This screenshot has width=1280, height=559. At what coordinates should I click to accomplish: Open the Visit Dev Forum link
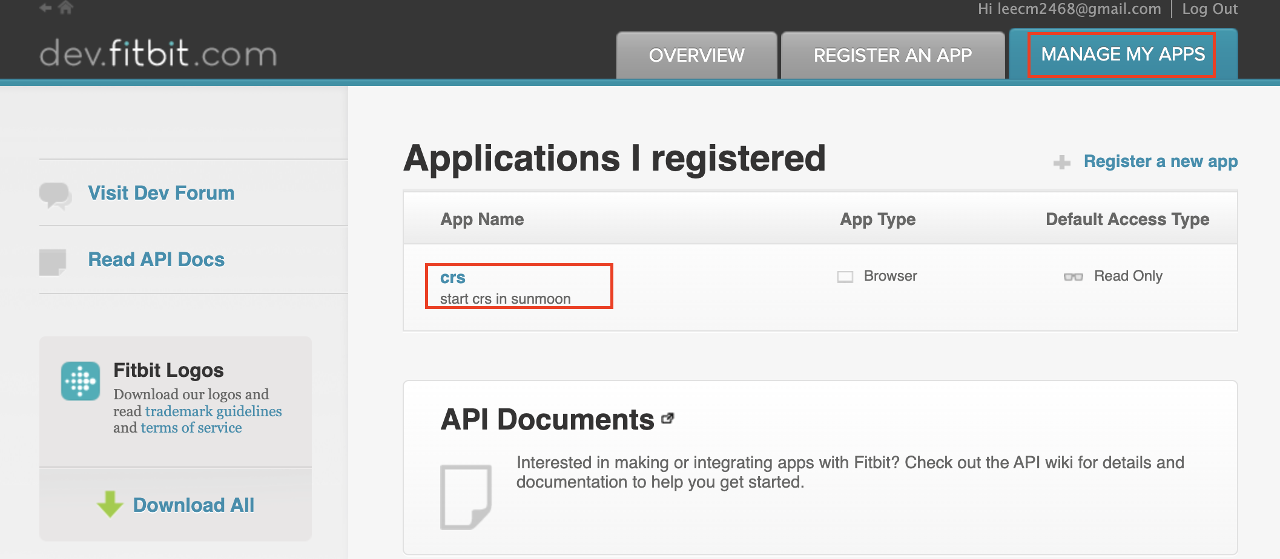pos(161,193)
